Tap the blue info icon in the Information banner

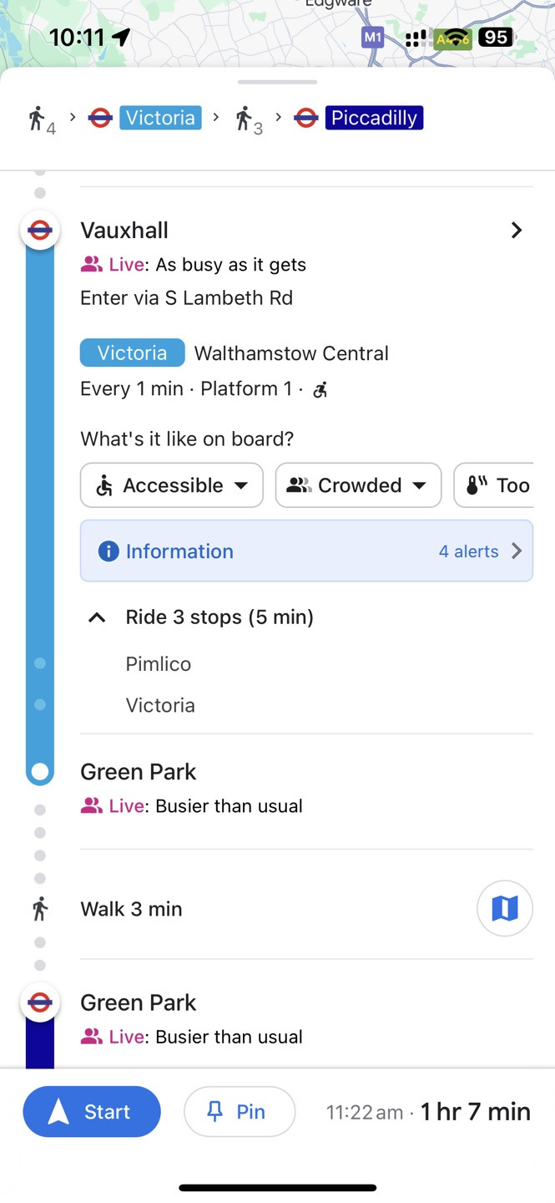tap(108, 551)
